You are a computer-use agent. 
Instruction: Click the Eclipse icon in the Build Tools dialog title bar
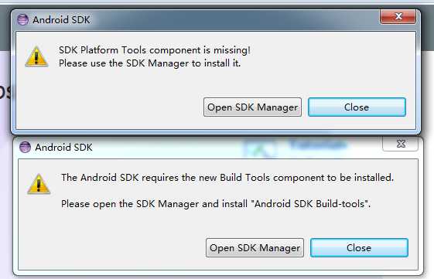click(25, 147)
